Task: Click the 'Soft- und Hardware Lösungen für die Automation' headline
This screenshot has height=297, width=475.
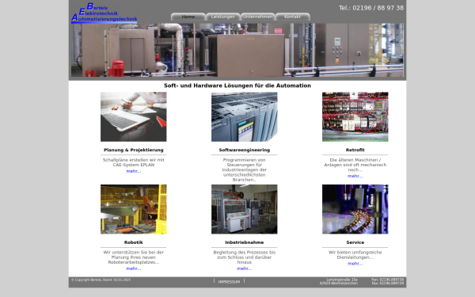Action: click(237, 86)
